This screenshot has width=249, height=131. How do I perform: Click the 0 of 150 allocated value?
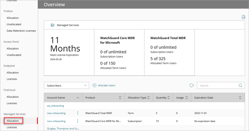coord(108,63)
